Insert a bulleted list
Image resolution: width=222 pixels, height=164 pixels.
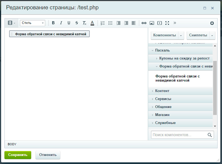110,23
